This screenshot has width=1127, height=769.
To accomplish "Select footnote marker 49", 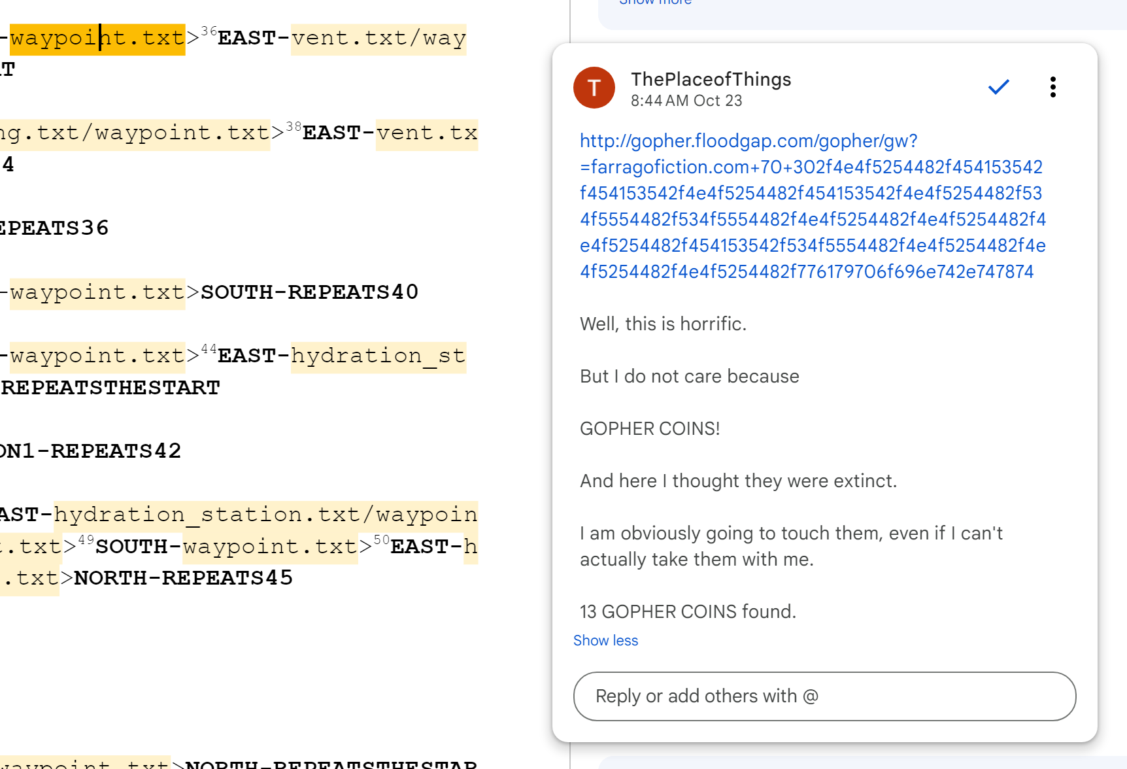I will [x=86, y=539].
